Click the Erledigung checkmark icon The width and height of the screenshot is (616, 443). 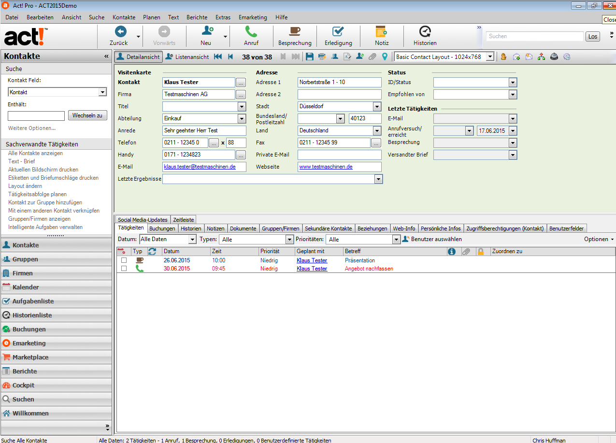click(338, 32)
